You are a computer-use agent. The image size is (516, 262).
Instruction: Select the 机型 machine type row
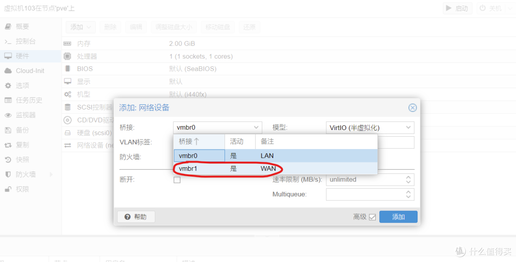(x=289, y=94)
